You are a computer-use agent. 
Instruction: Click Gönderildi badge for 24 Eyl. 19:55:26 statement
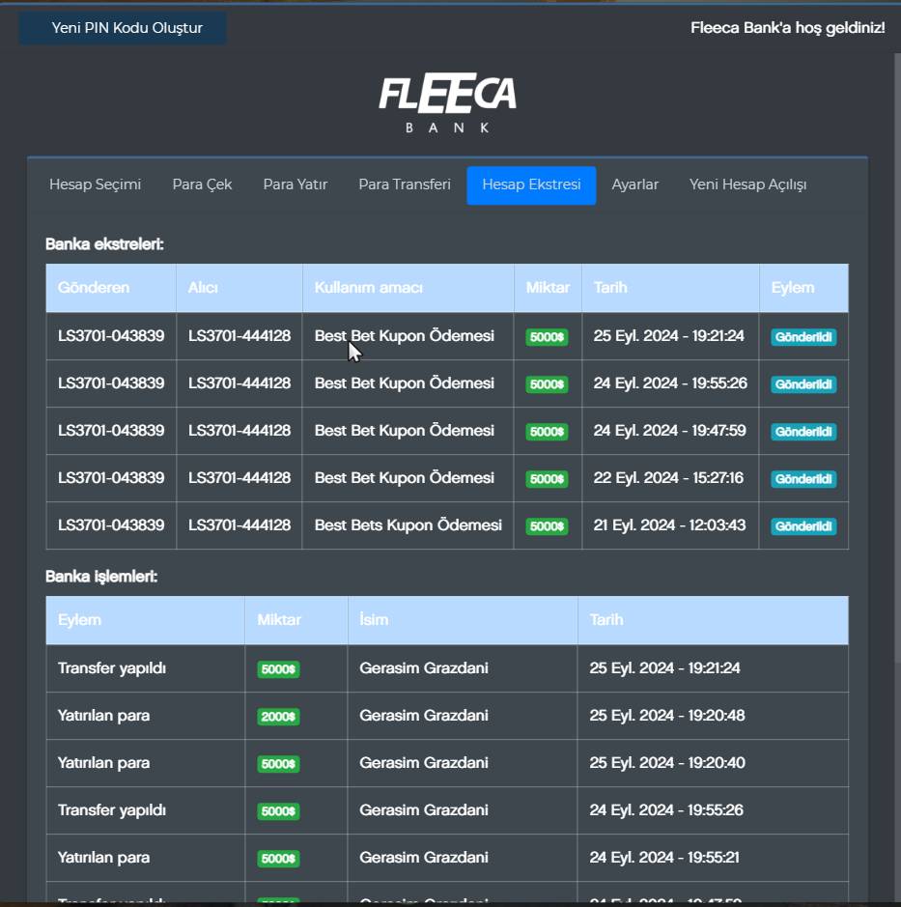[x=803, y=384]
